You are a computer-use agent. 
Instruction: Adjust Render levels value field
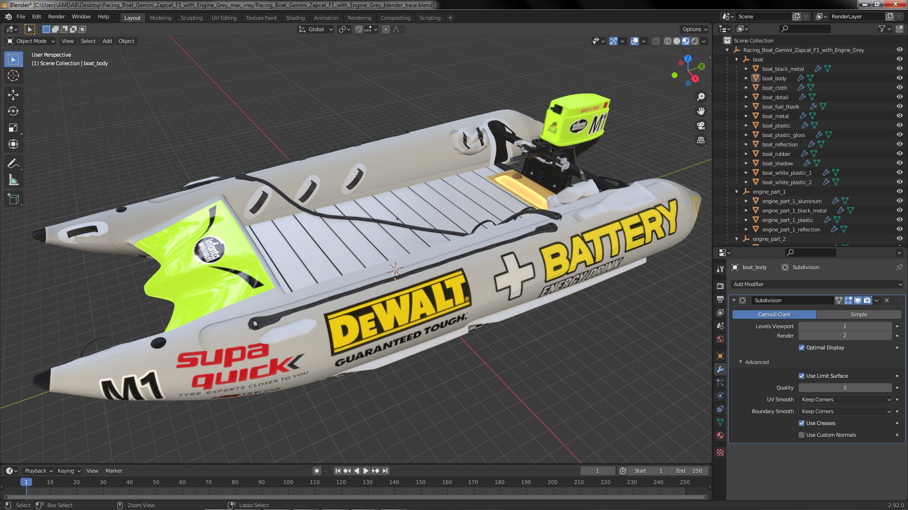(845, 336)
